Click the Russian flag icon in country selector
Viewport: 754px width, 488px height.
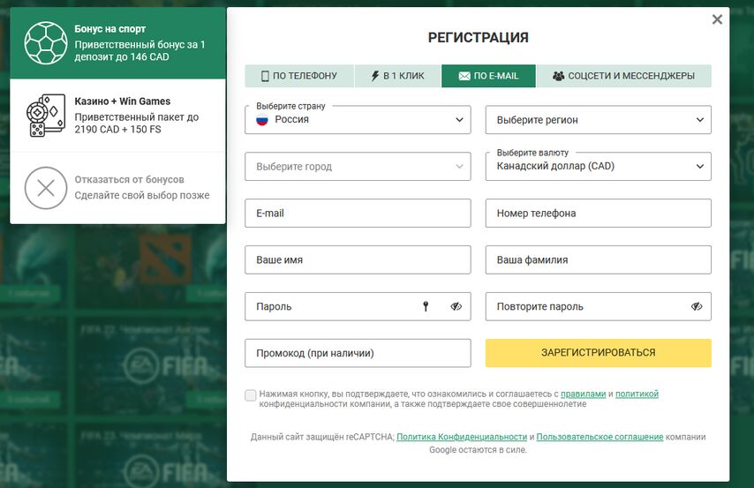coord(262,120)
